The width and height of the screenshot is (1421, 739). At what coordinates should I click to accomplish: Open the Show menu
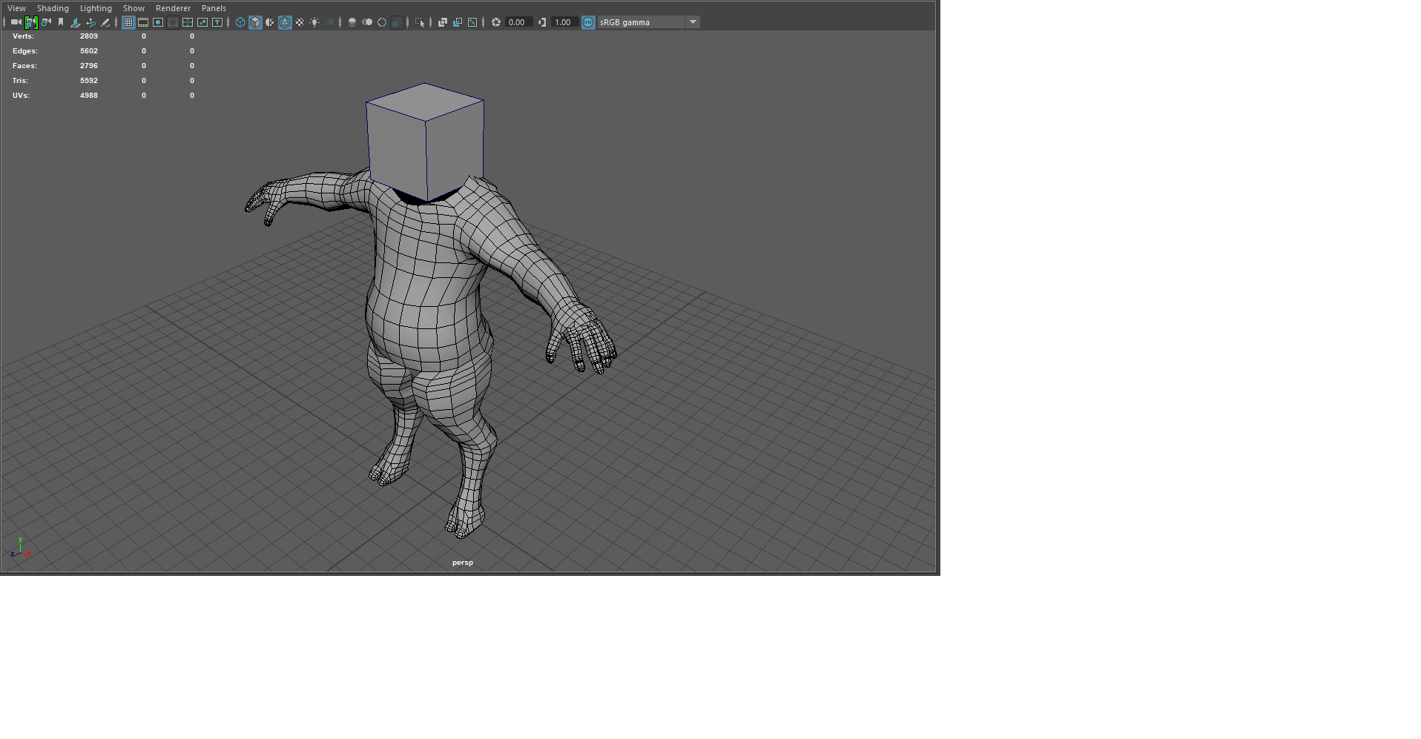133,8
